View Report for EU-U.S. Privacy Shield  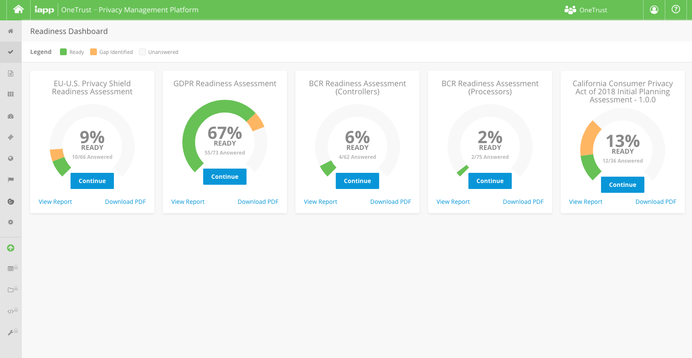(x=55, y=202)
